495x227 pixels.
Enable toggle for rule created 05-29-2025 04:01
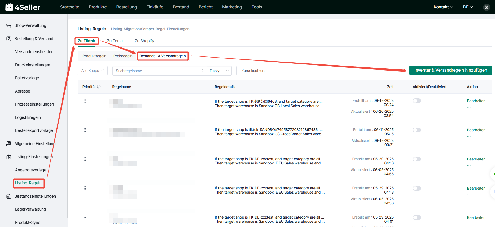click(x=417, y=217)
